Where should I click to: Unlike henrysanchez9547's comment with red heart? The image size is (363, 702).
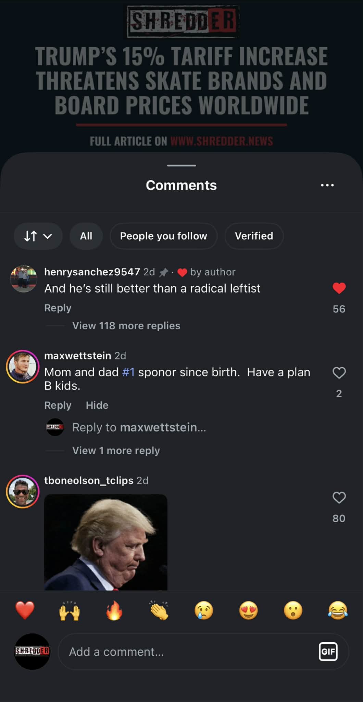pos(339,288)
